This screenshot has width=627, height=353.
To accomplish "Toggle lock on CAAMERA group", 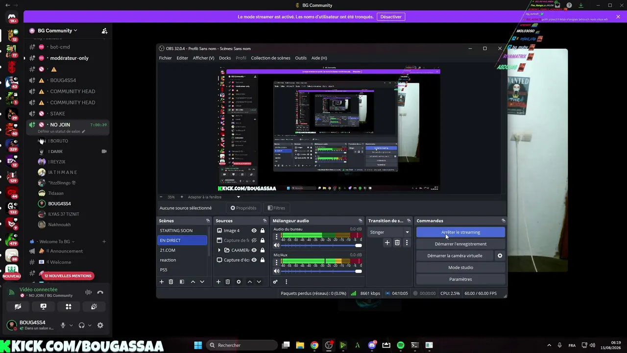I will pyautogui.click(x=263, y=250).
